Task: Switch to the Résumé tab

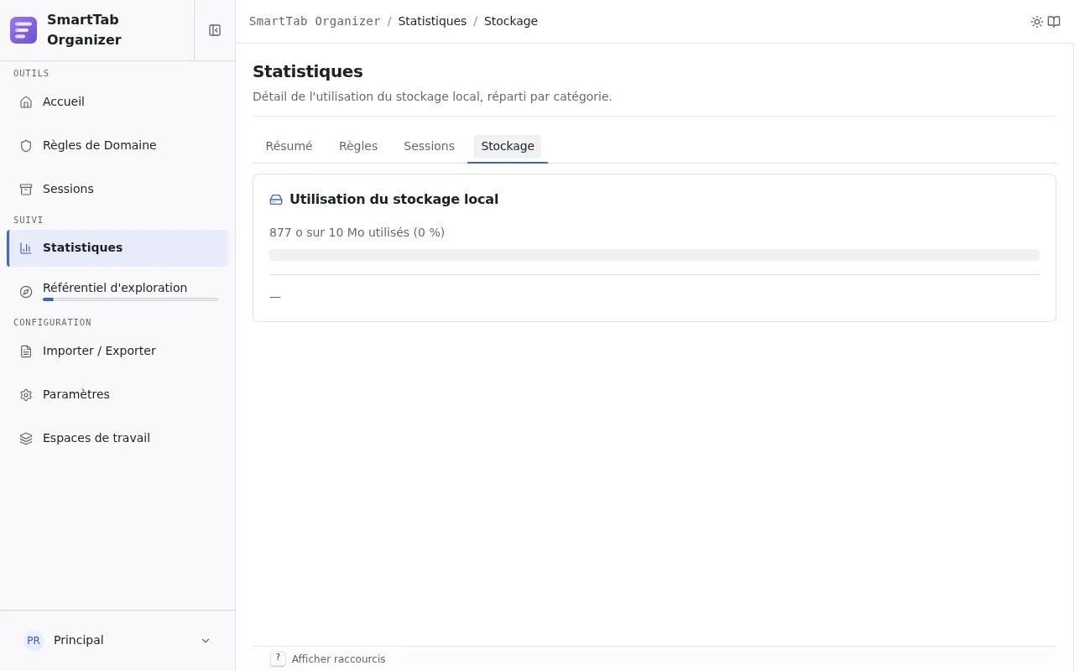Action: (x=289, y=146)
